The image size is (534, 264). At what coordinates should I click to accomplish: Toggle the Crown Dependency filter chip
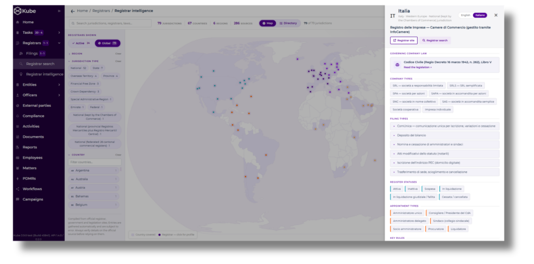click(84, 91)
